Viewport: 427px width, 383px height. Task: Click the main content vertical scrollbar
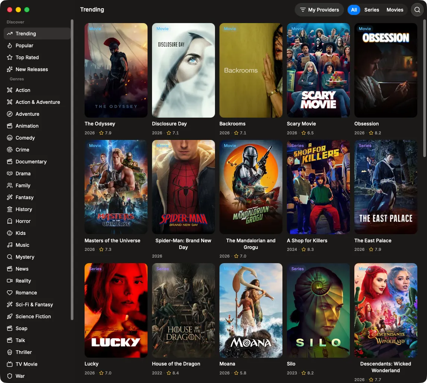pos(424,88)
